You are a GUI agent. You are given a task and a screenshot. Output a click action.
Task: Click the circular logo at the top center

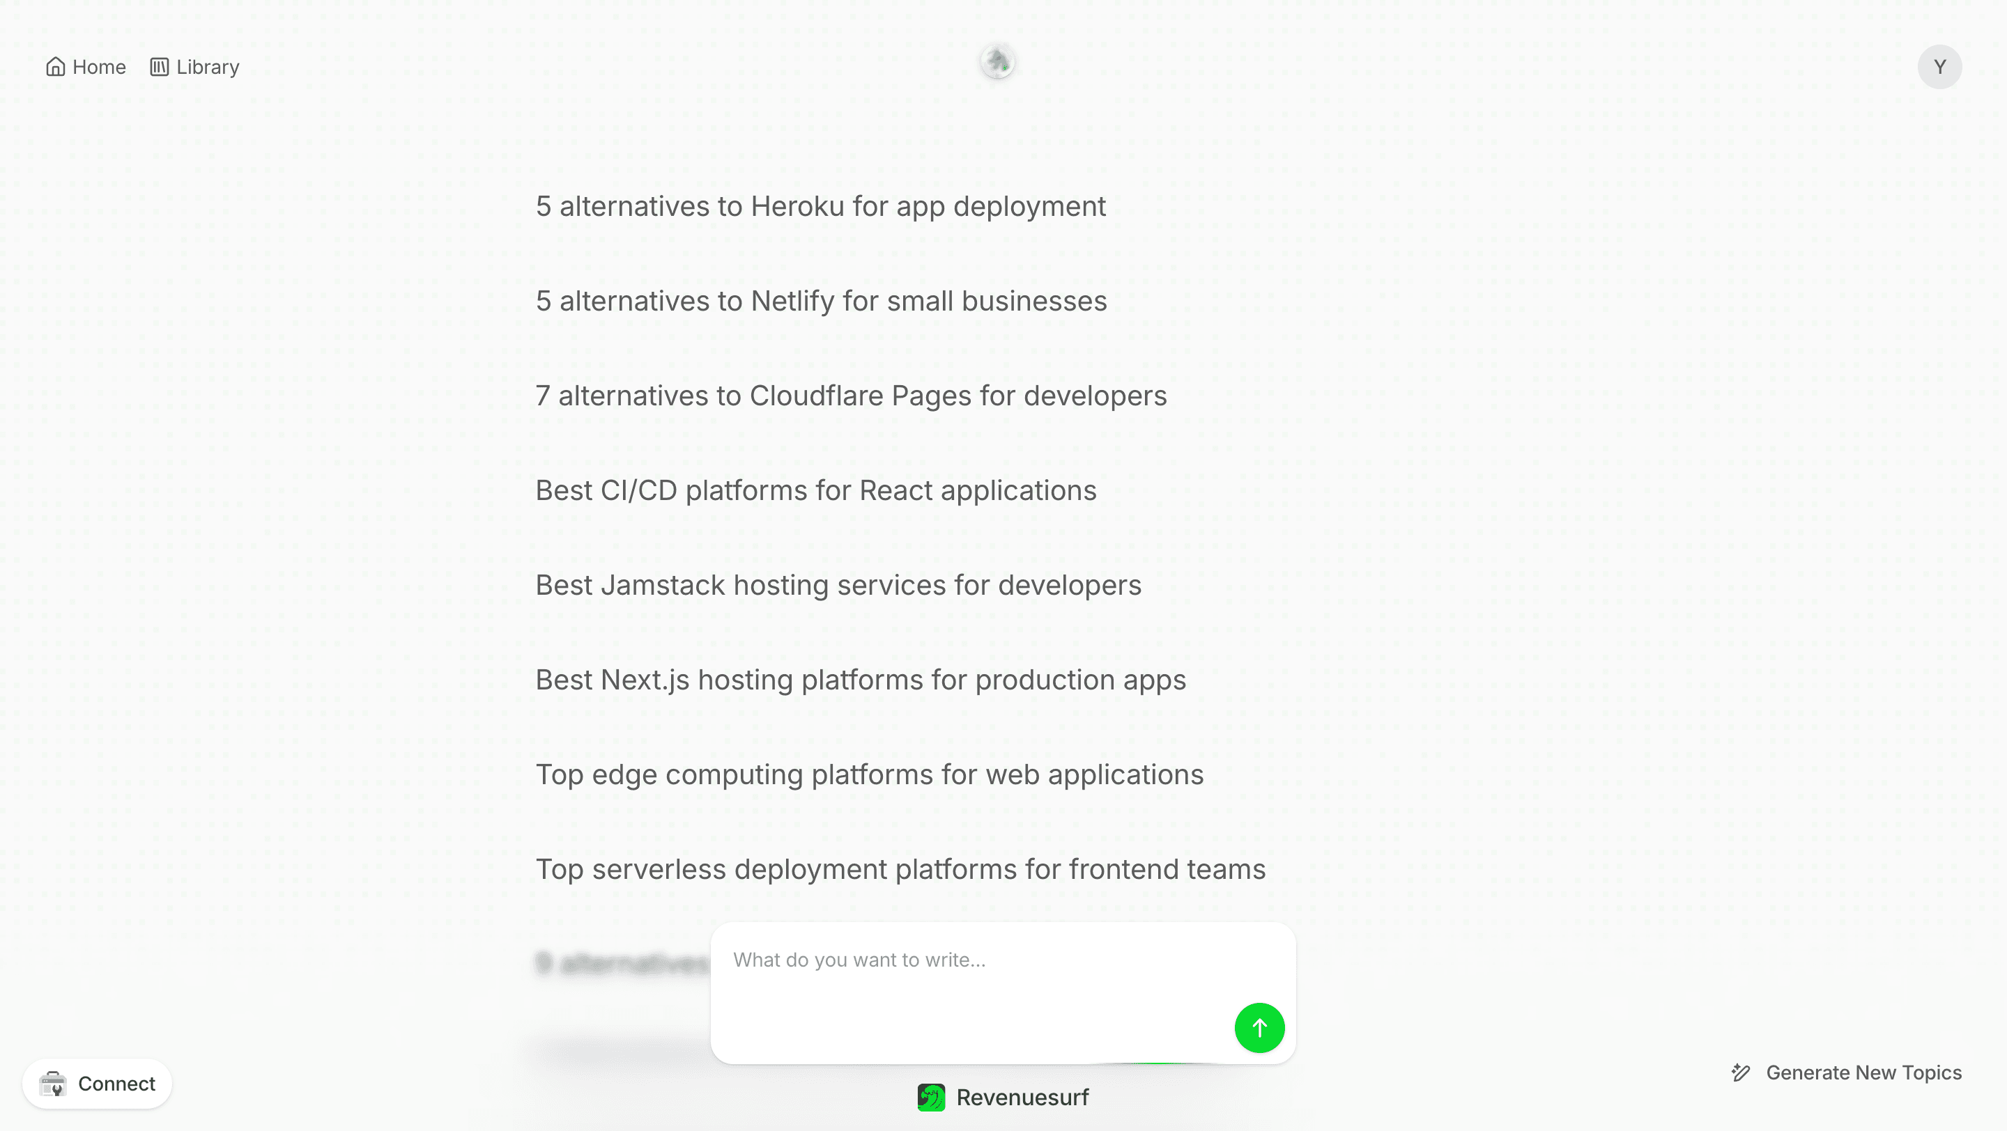coord(997,62)
